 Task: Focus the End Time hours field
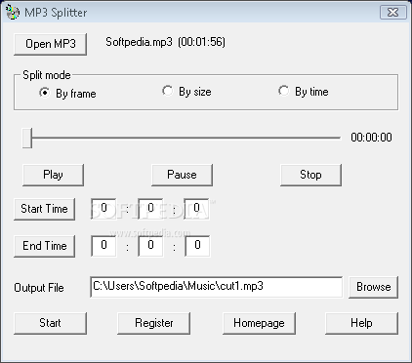coord(103,246)
